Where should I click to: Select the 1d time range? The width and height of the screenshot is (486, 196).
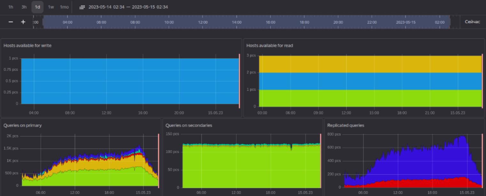(x=37, y=7)
